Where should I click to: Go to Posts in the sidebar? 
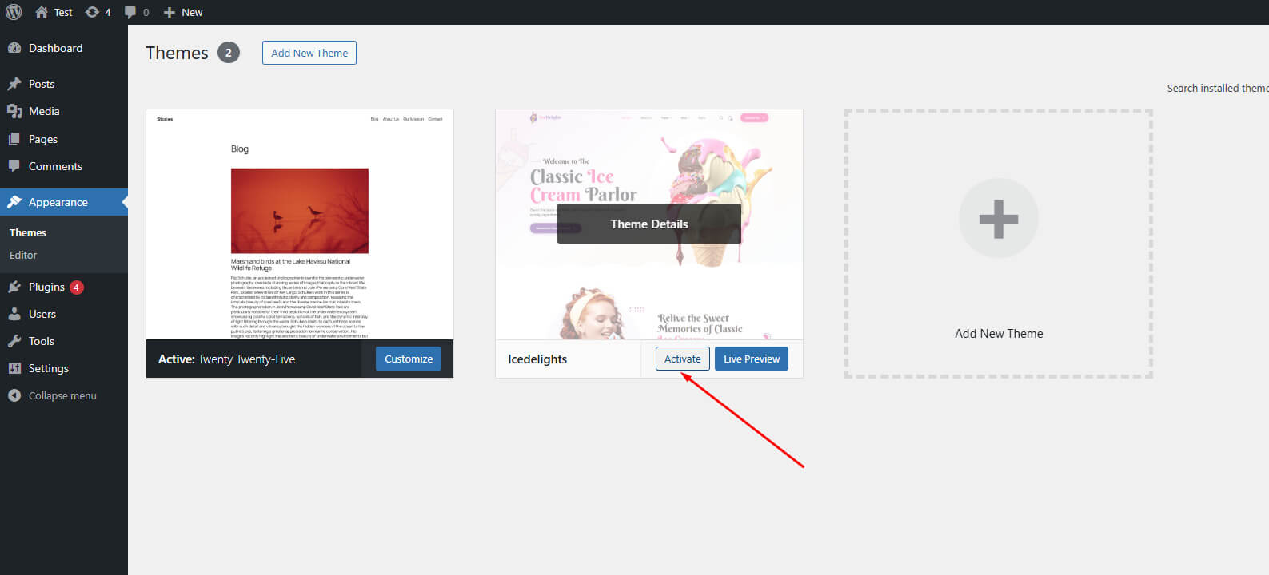(x=64, y=84)
